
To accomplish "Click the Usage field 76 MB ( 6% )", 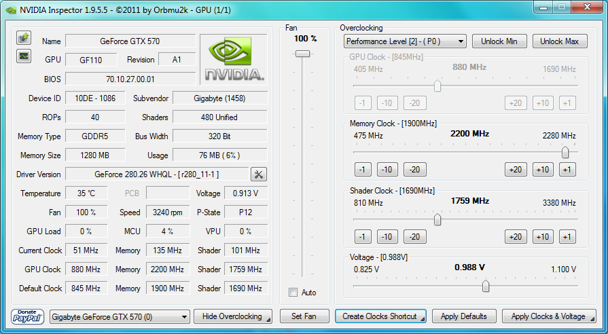I will [220, 155].
